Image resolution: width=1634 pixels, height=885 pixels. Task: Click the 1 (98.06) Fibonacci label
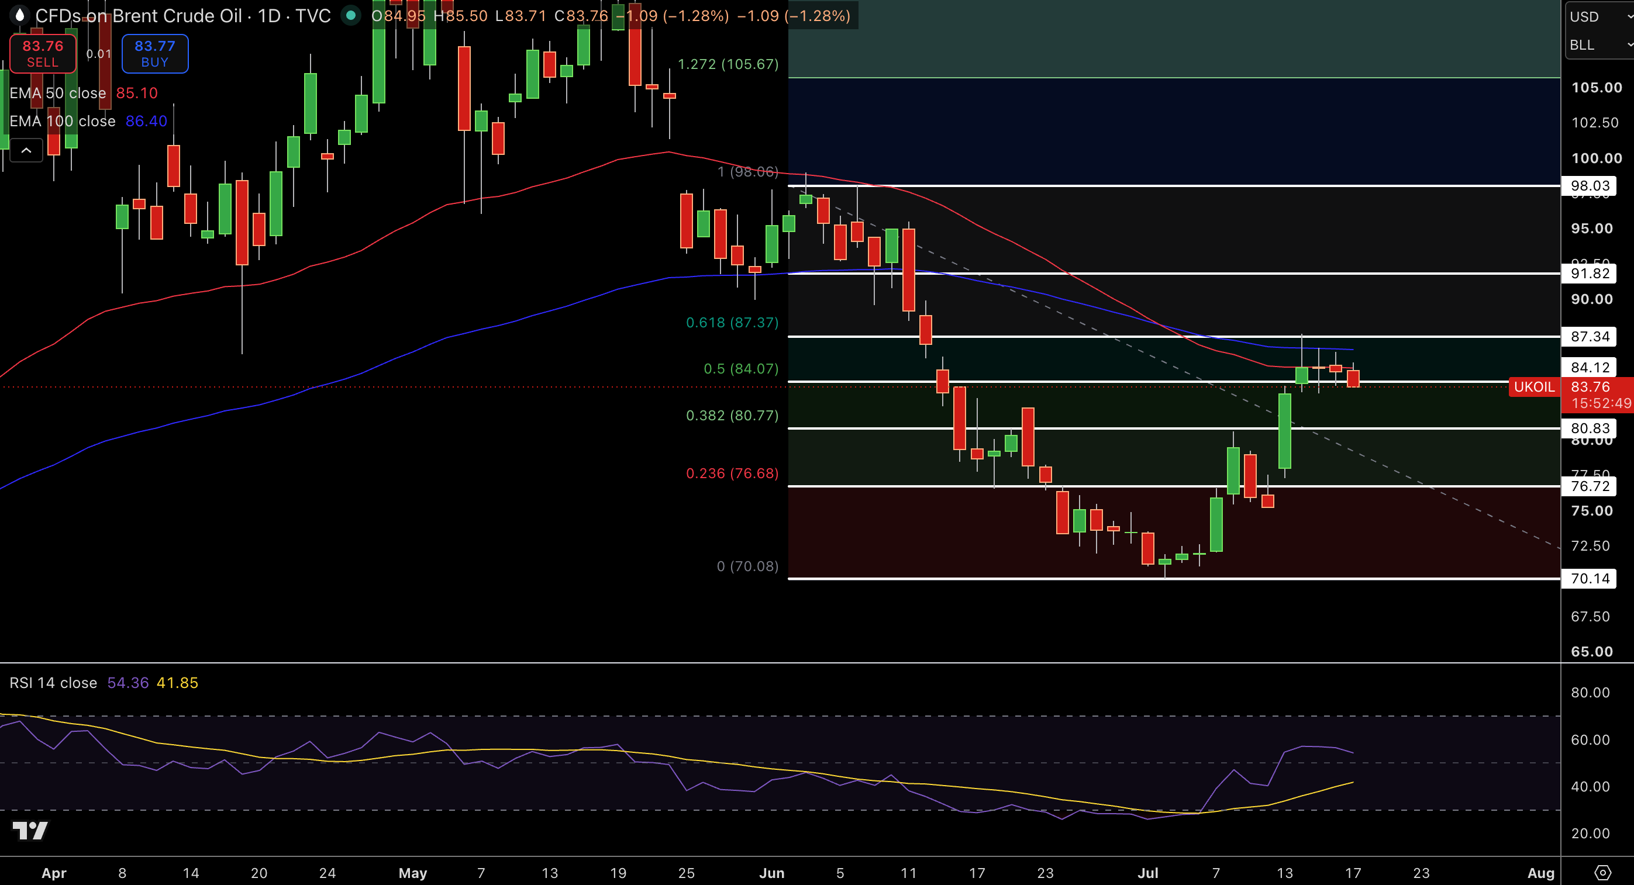click(x=747, y=172)
